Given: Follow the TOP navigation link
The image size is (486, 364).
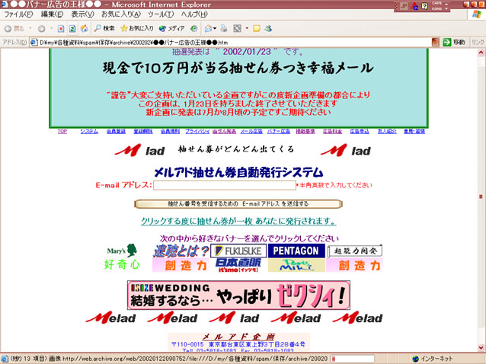Looking at the screenshot, I should (x=62, y=131).
